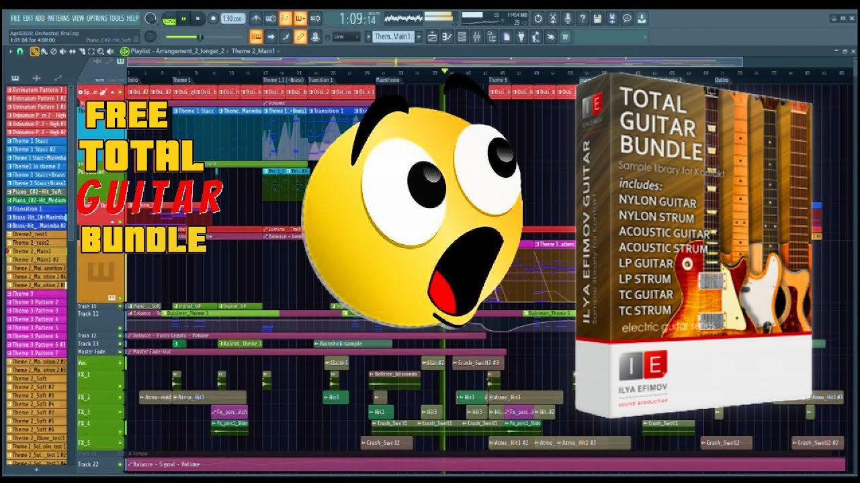The height and width of the screenshot is (483, 860).
Task: Mute the FX_2 track green light
Action: point(122,397)
